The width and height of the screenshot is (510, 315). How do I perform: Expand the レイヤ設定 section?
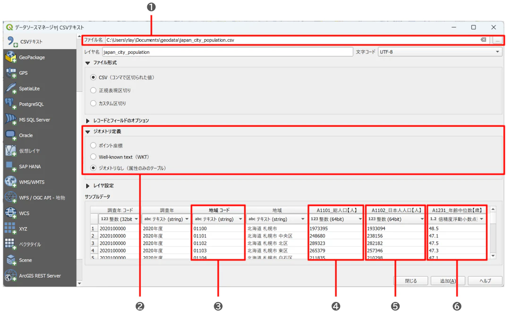click(87, 186)
